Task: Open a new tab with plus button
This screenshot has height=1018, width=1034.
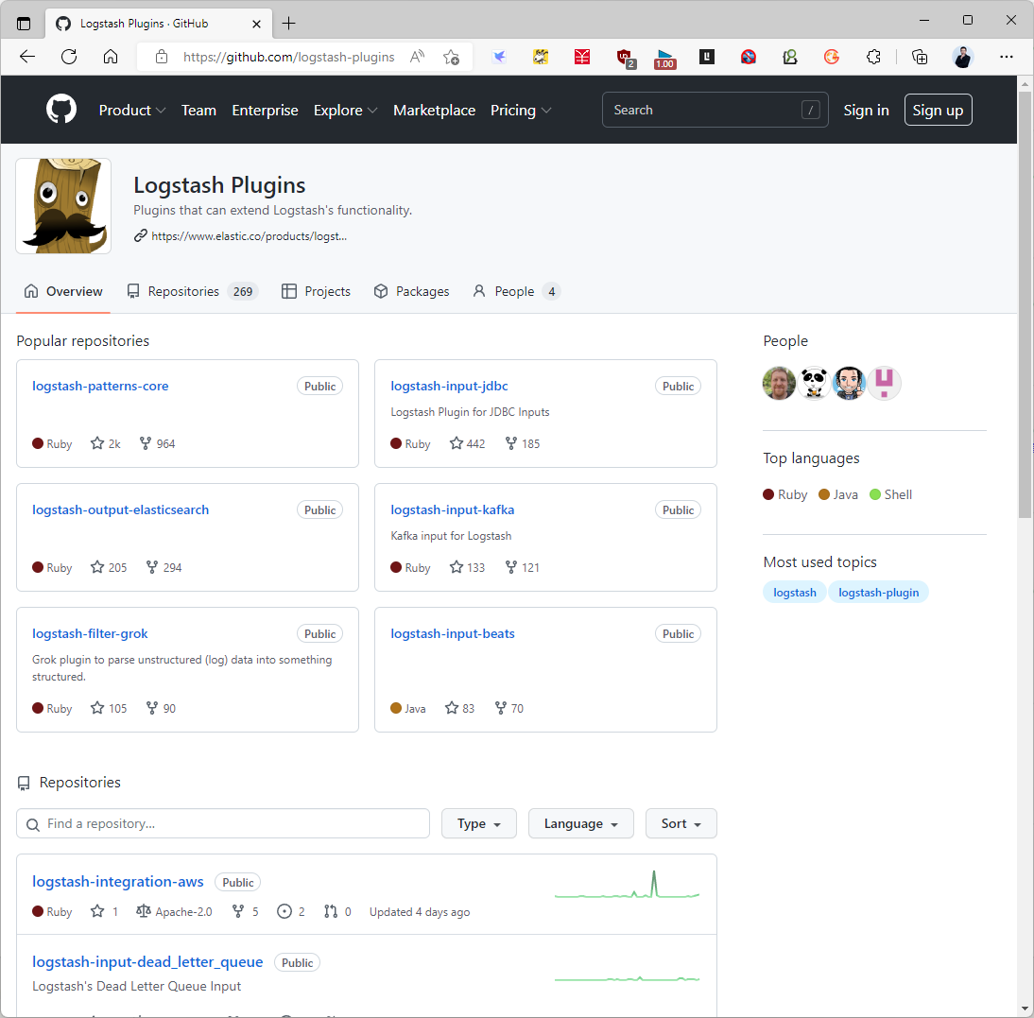Action: (289, 24)
